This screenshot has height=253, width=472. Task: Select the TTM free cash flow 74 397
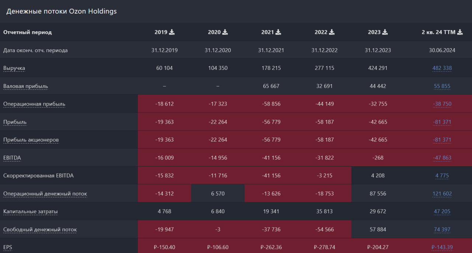tap(442, 230)
